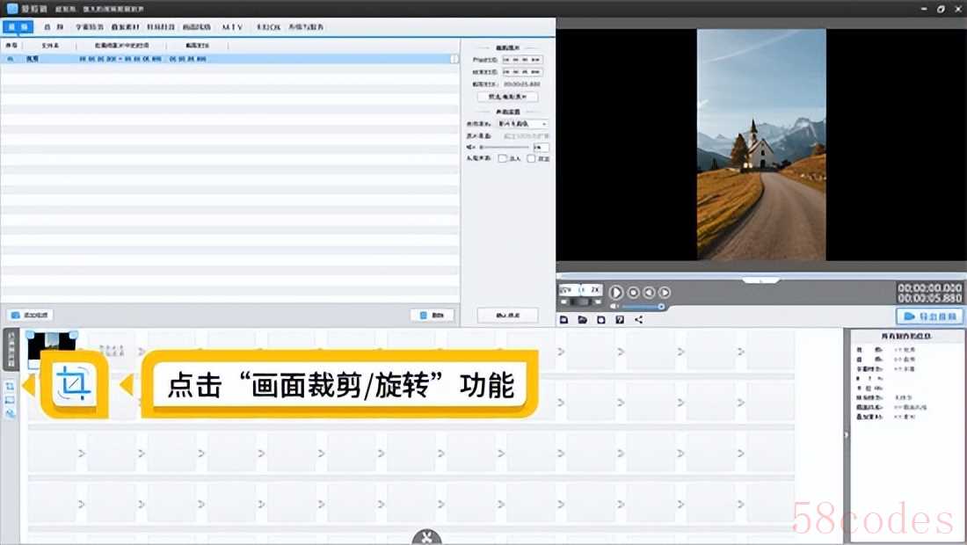Click the speaker mute icon in the player
The width and height of the screenshot is (967, 545).
coord(615,307)
